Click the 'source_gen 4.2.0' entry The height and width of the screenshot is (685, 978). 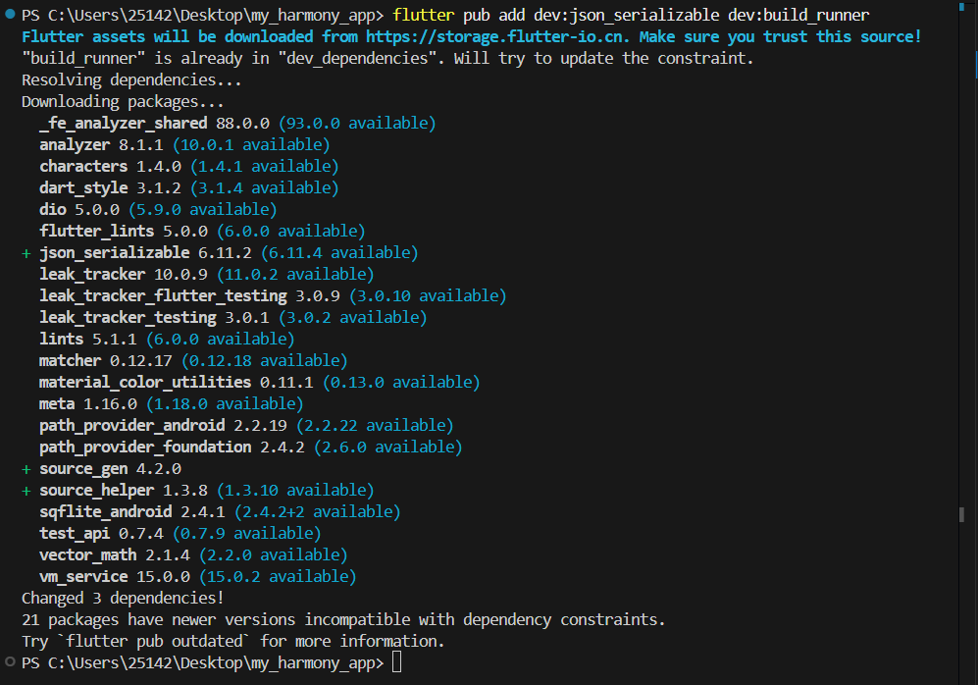coord(111,468)
